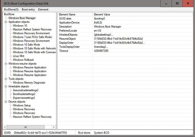Close the BCD Edit window

click(188, 3)
